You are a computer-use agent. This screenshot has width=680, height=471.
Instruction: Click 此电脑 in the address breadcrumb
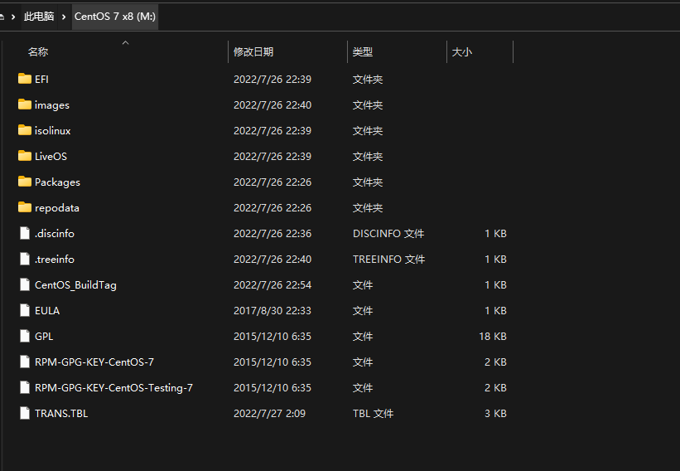point(39,17)
